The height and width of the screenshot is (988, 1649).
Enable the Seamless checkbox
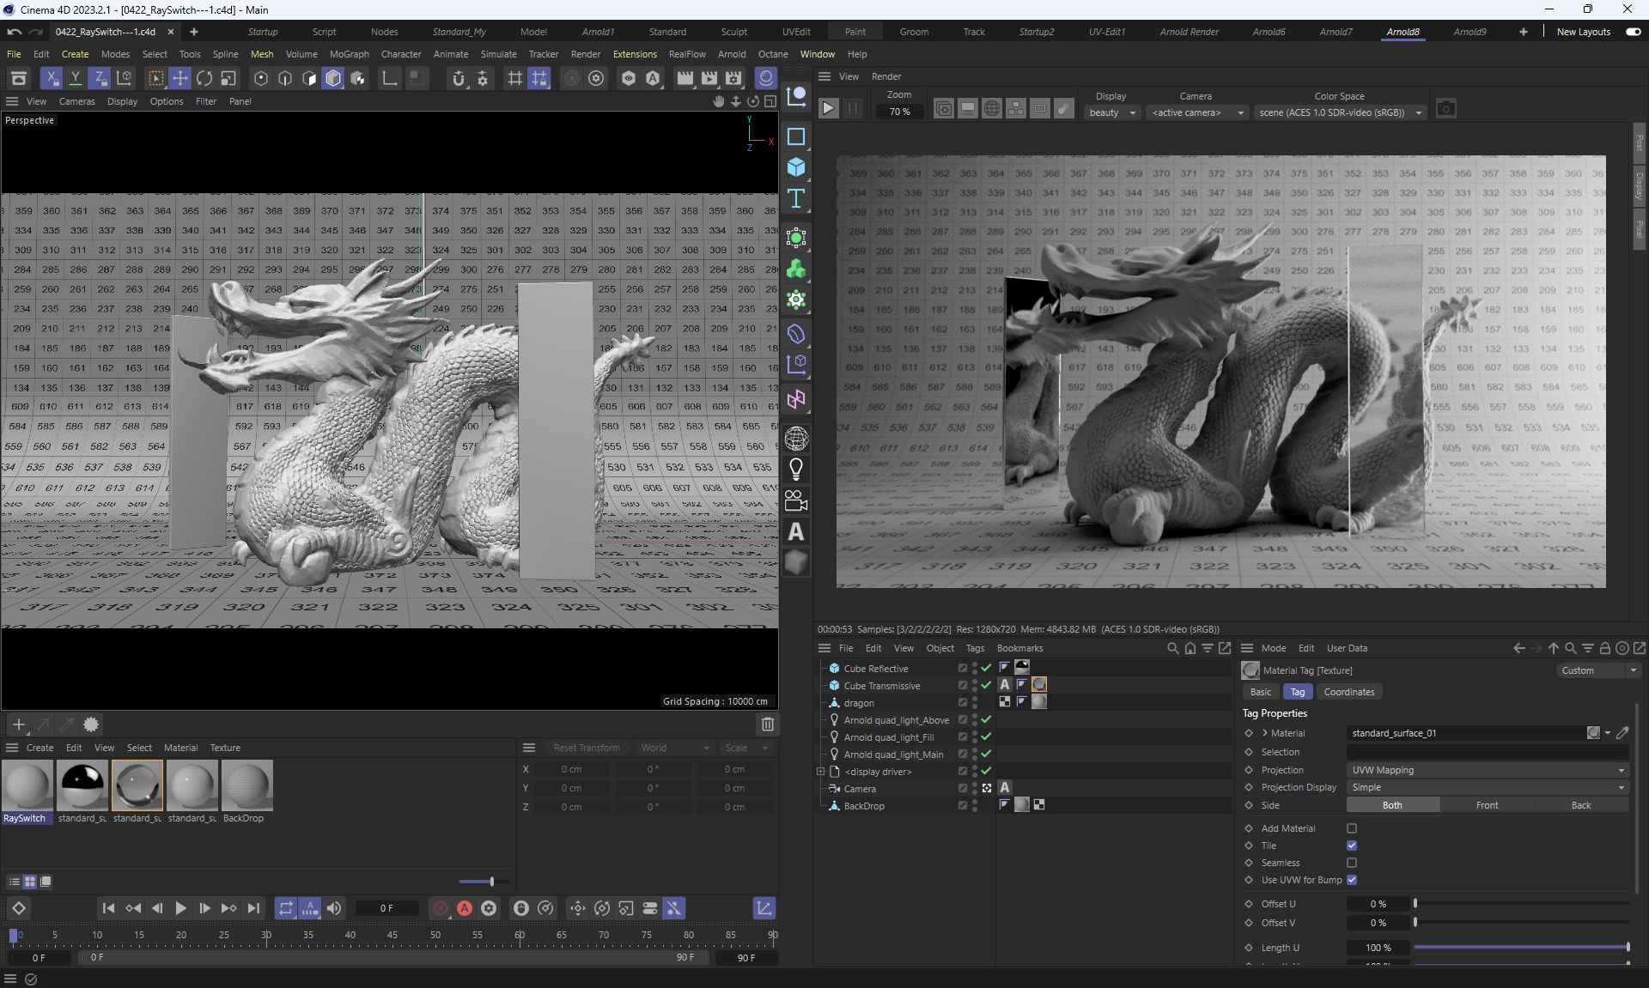coord(1352,863)
